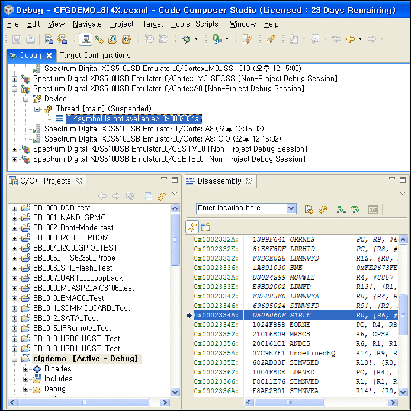The width and height of the screenshot is (411, 411).
Task: Select BB_010_EMAC0_Test project
Action: coord(69,298)
